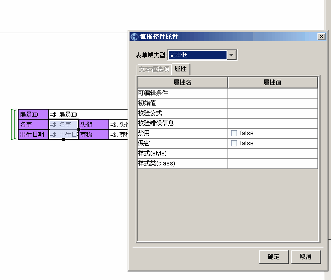The width and height of the screenshot is (331, 280).
Task: Switch to the 文本框选项 tab
Action: click(154, 69)
